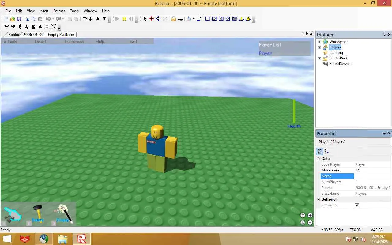Screen dimensions: 392x245
Task: Click the camera pan right arrow
Action: point(13,27)
